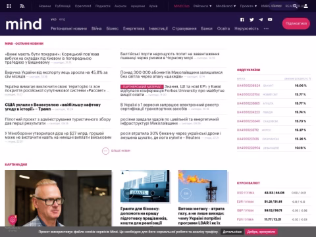The image size is (316, 237).
Task: Click the circular badge on the Grants image
Action: [128, 193]
